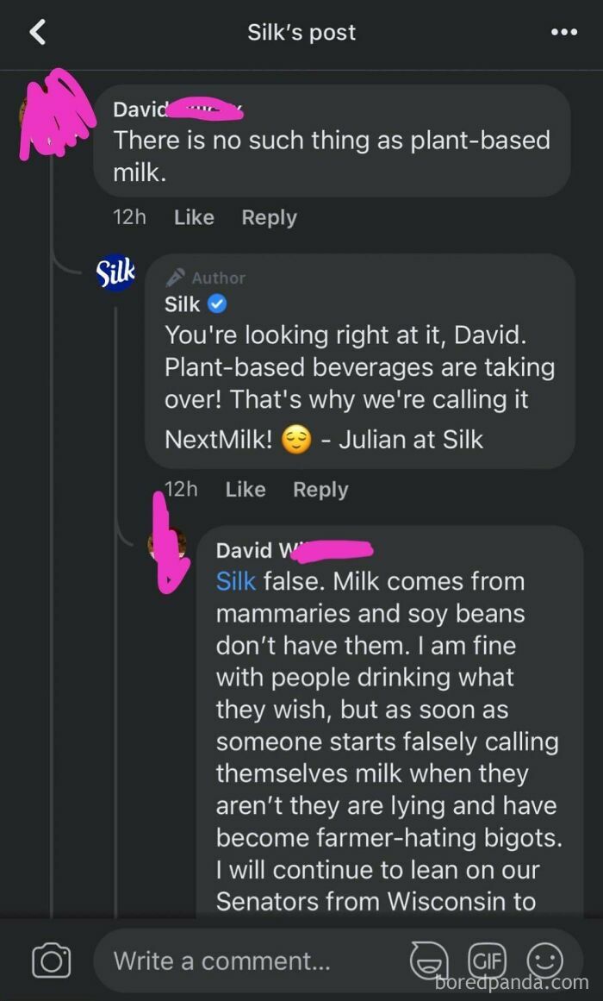Open the emoji picker smiley icon
Viewport: 603px width, 1001px height.
544,960
